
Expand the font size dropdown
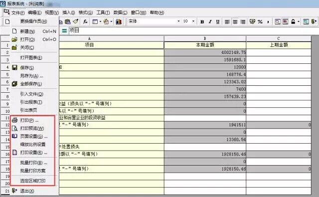pos(193,21)
